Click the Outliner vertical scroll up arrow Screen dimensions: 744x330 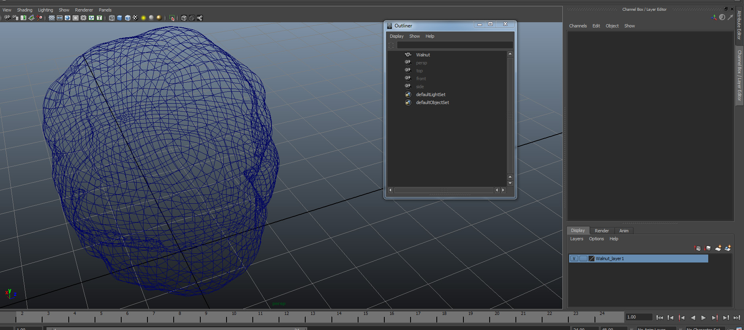point(510,54)
